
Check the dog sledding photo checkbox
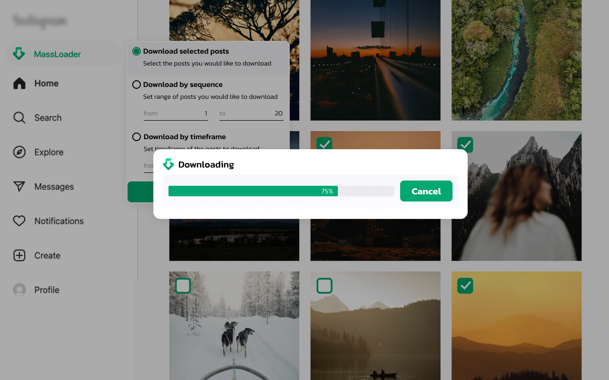(x=183, y=285)
